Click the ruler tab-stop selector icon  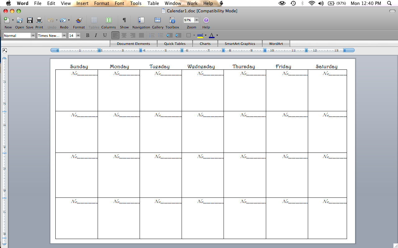click(5, 51)
